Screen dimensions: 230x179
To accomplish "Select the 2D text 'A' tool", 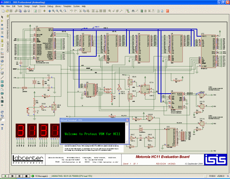I will tap(2, 97).
